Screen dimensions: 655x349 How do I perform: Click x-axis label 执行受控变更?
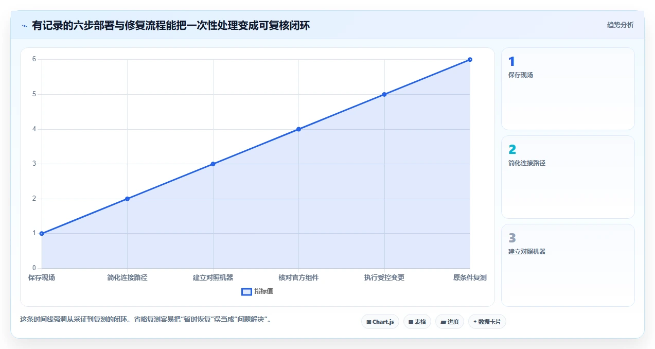(384, 277)
